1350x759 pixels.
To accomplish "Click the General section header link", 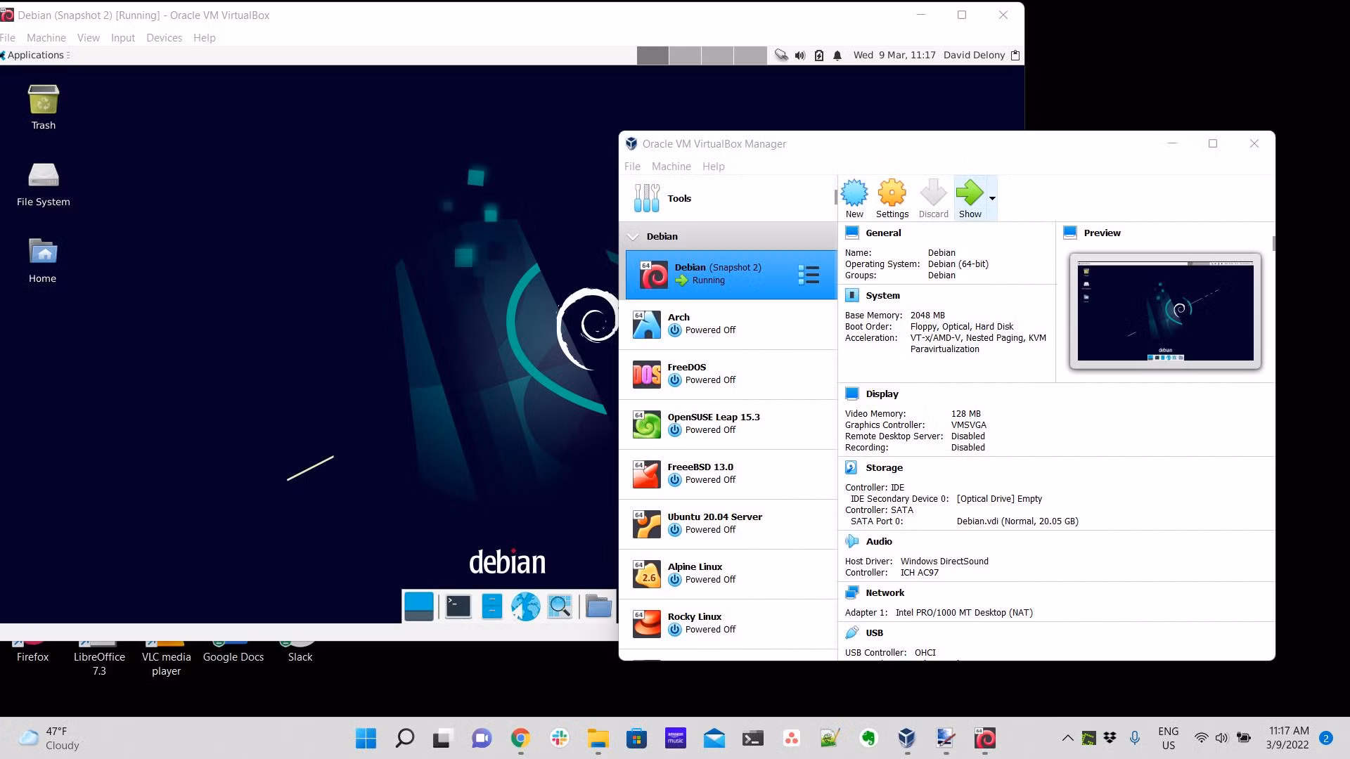I will coord(883,233).
